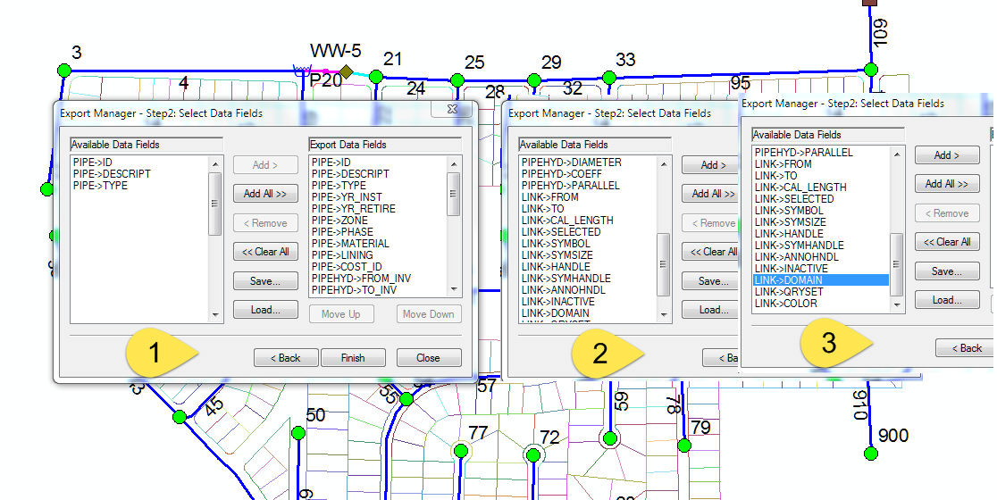Click green junction node 21 on map
This screenshot has width=997, height=500.
coord(376,77)
